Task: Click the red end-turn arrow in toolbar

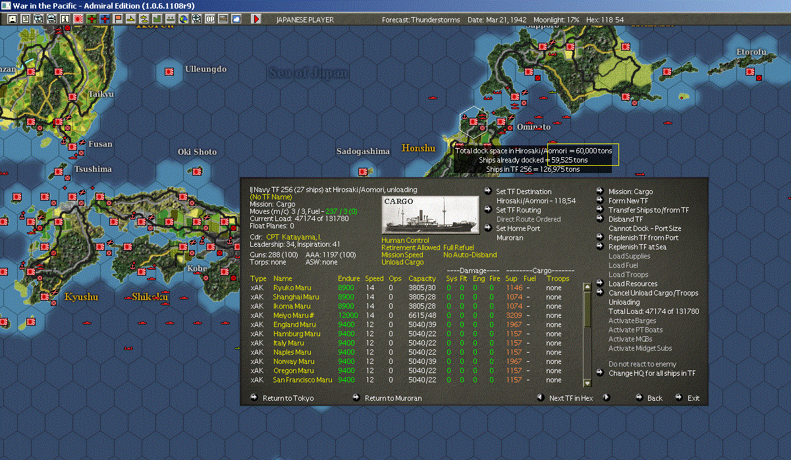Action: click(x=257, y=19)
